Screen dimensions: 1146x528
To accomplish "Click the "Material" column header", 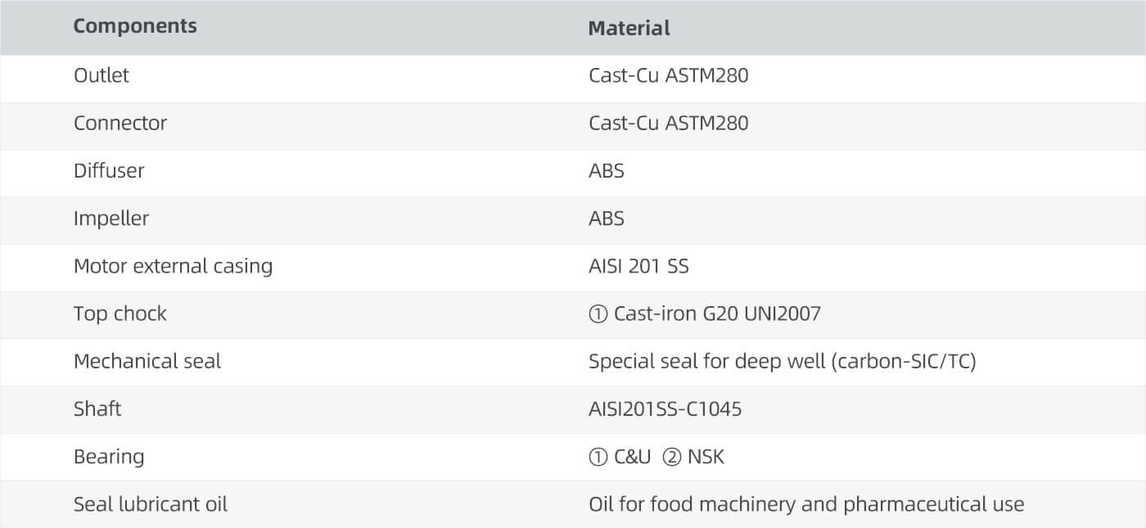I will [x=629, y=28].
